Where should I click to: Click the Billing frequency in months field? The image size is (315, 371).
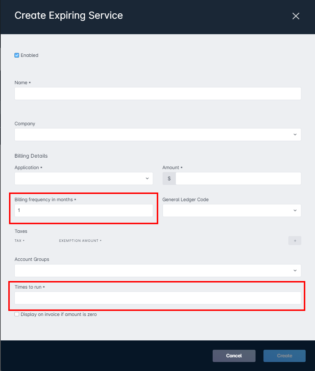click(x=84, y=211)
